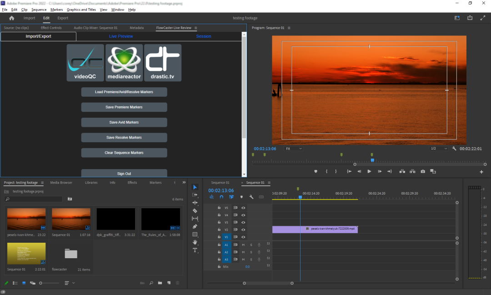Step forward one frame in Program monitor
Screen dimensions: 491x295
tap(380, 172)
